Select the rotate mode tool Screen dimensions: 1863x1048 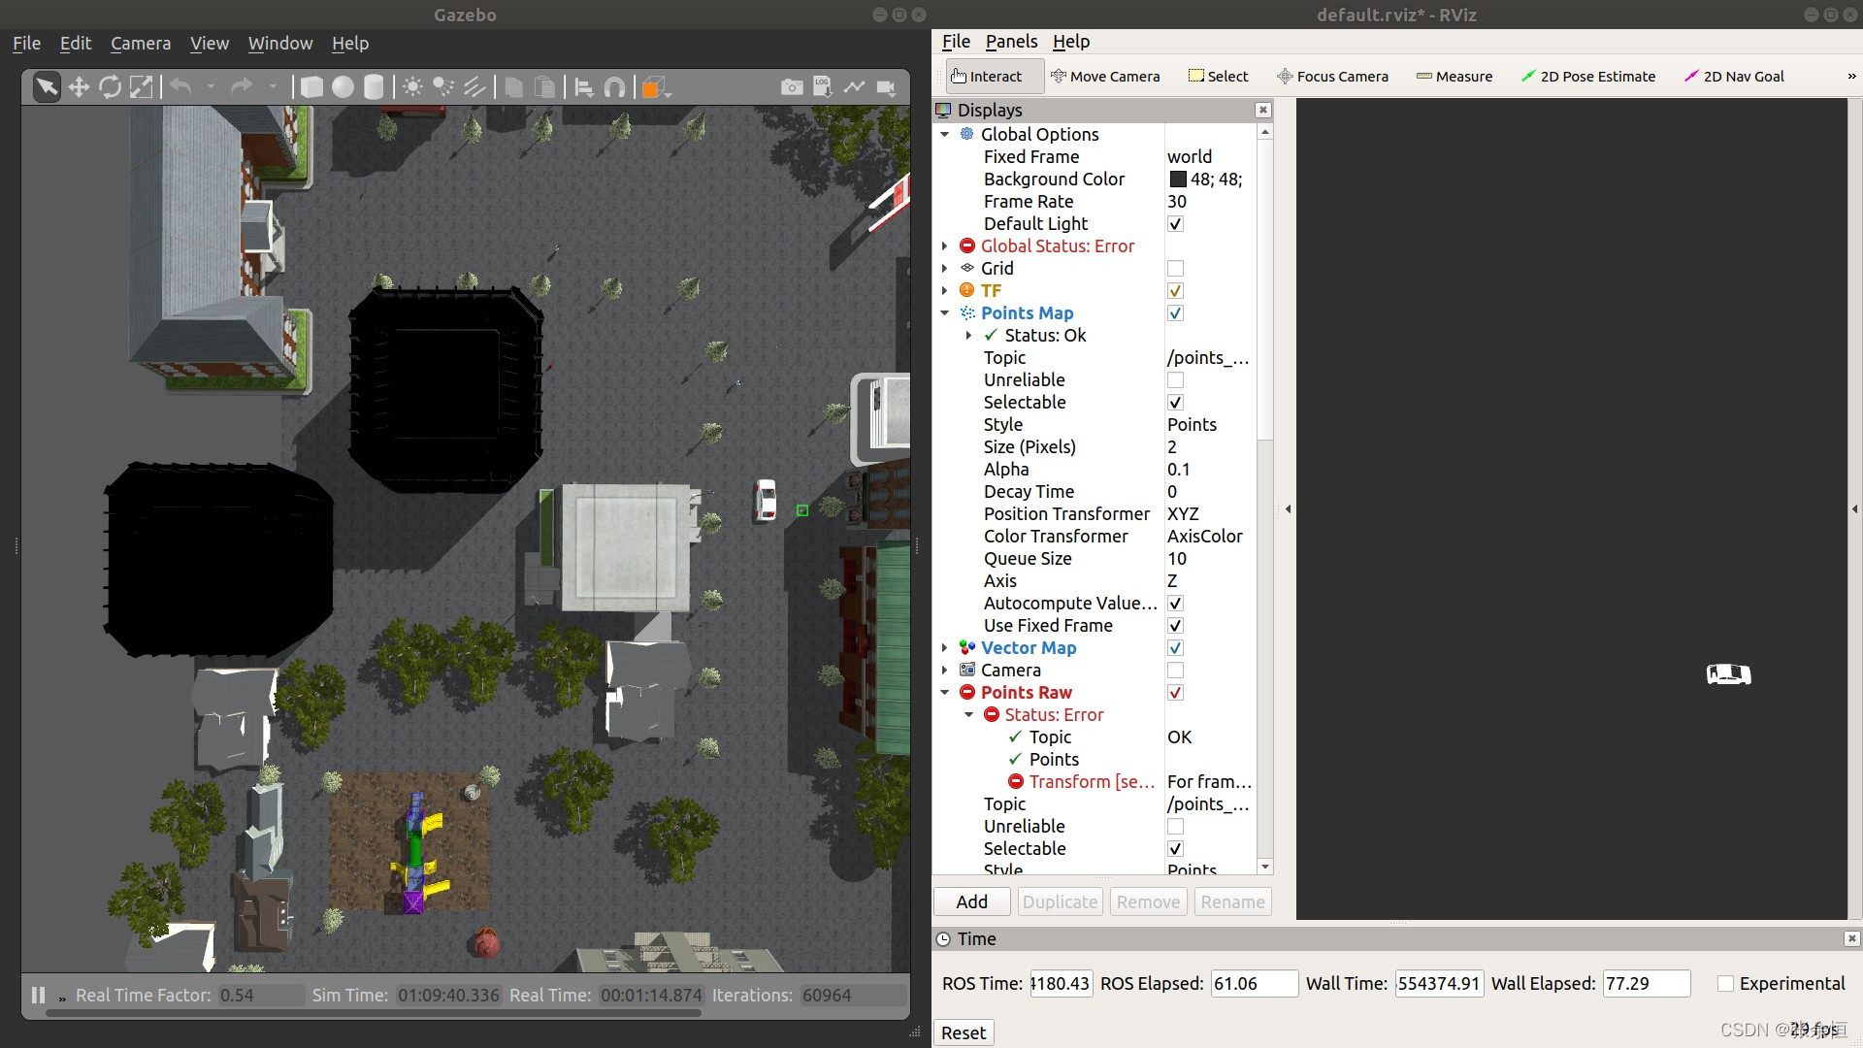click(x=110, y=87)
